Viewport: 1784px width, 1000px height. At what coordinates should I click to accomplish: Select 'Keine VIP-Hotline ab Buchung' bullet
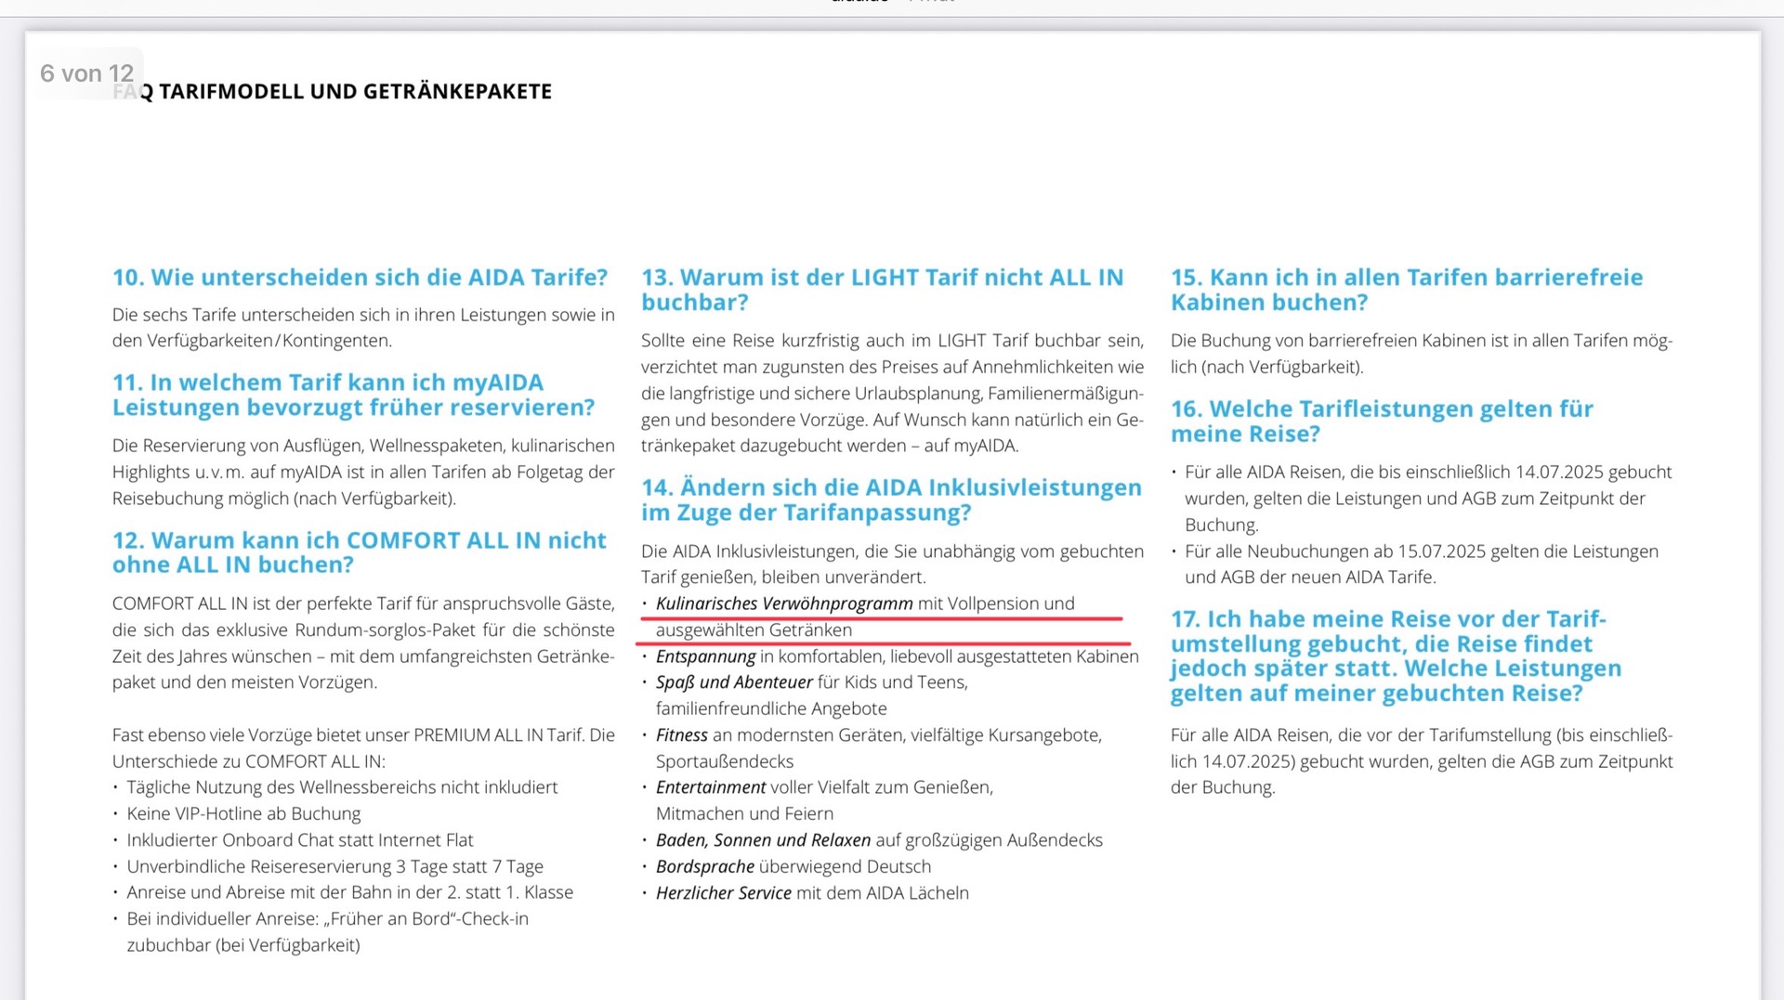tap(243, 813)
